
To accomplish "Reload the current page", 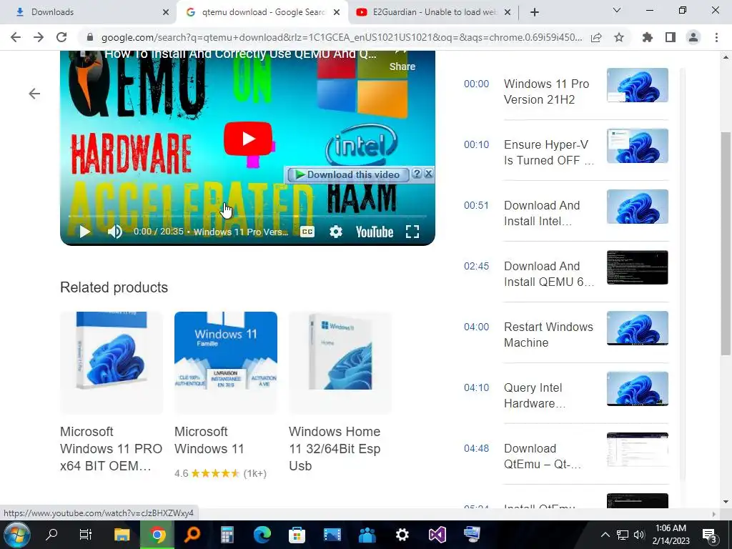I will (x=61, y=37).
